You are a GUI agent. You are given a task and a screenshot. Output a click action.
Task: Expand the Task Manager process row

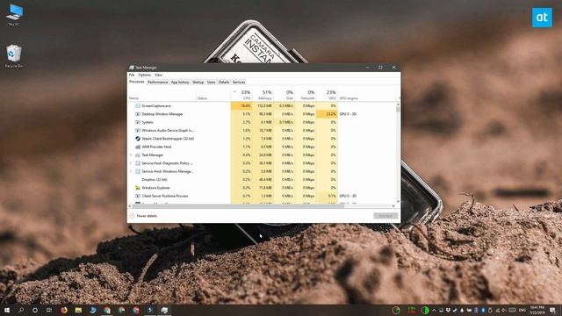(131, 155)
